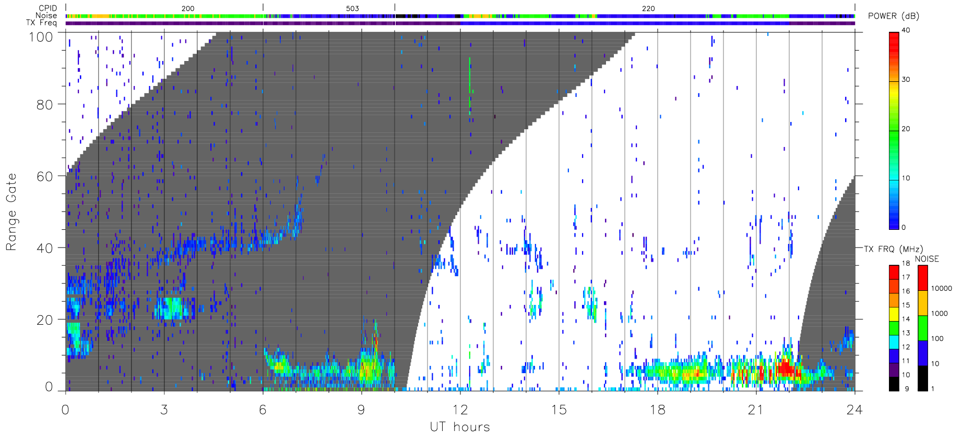Click the 40 tick on the Range Gate axis
962x443 pixels.
click(45, 248)
